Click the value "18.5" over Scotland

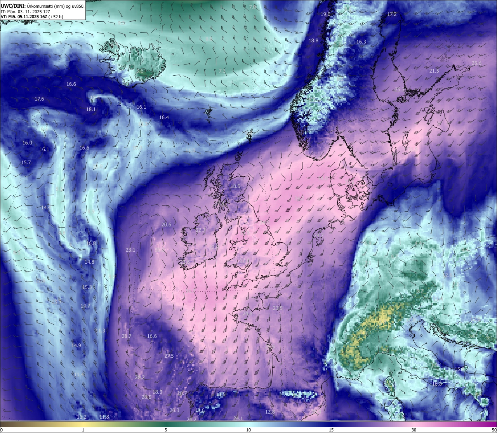[235, 186]
